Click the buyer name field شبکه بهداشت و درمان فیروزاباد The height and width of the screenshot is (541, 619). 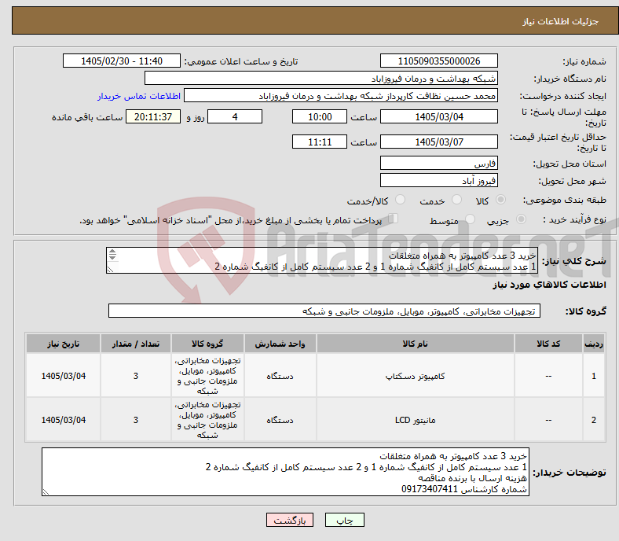pyautogui.click(x=321, y=79)
